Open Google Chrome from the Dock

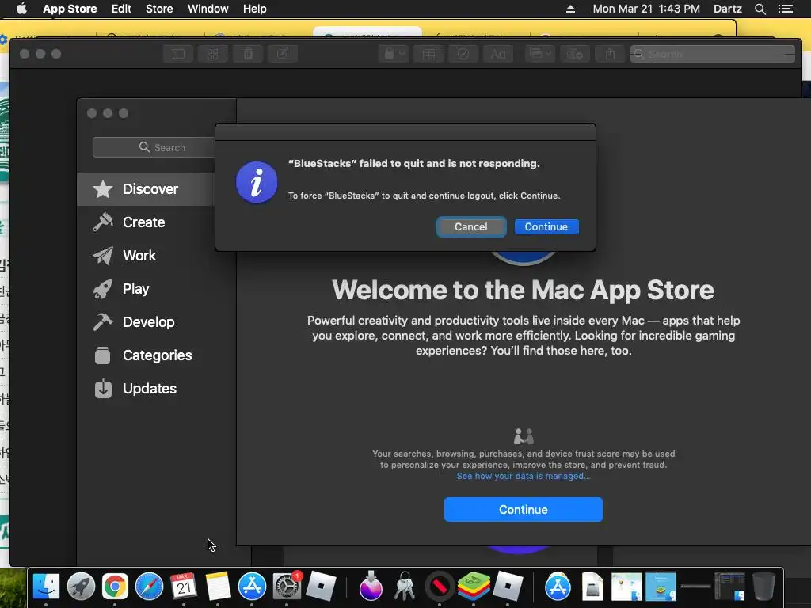click(115, 587)
